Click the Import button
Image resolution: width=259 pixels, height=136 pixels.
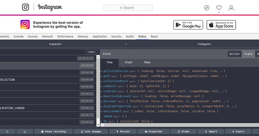[x=211, y=131]
